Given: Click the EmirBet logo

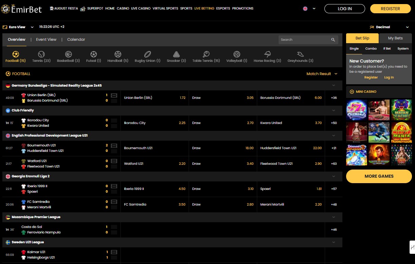Looking at the screenshot, I should coord(21,9).
